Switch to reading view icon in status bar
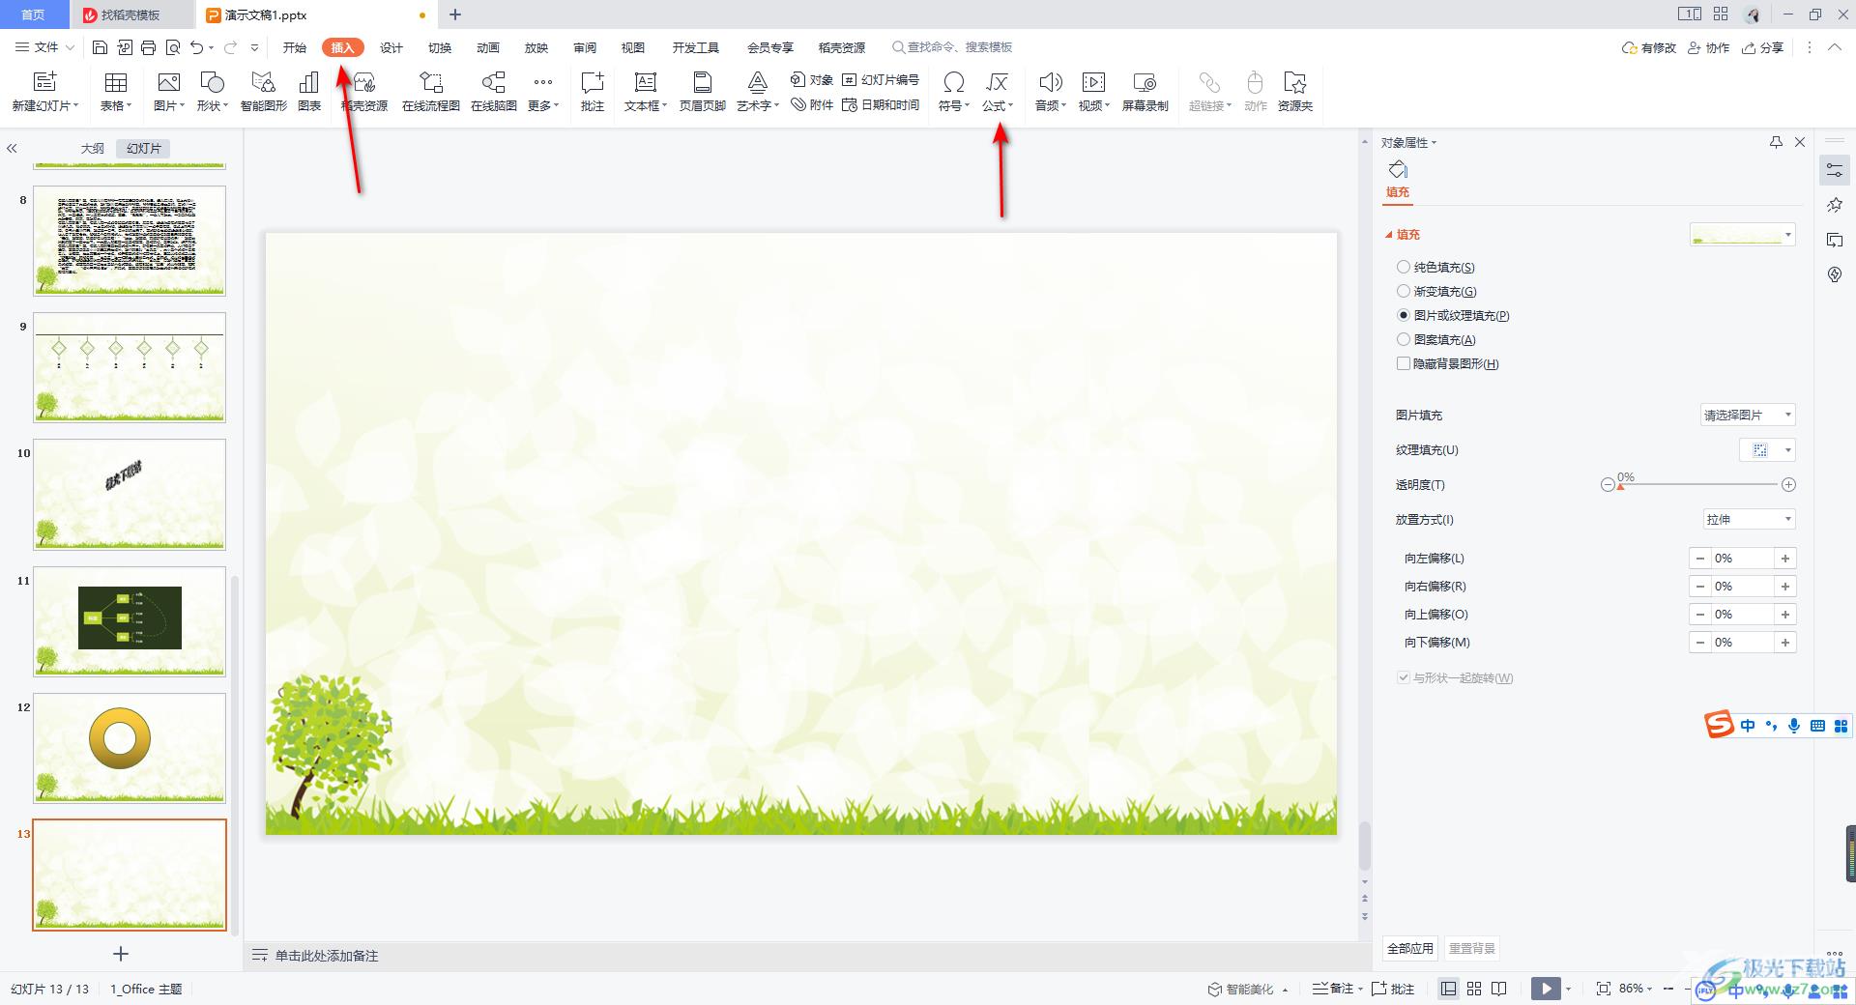This screenshot has width=1856, height=1005. tap(1499, 989)
